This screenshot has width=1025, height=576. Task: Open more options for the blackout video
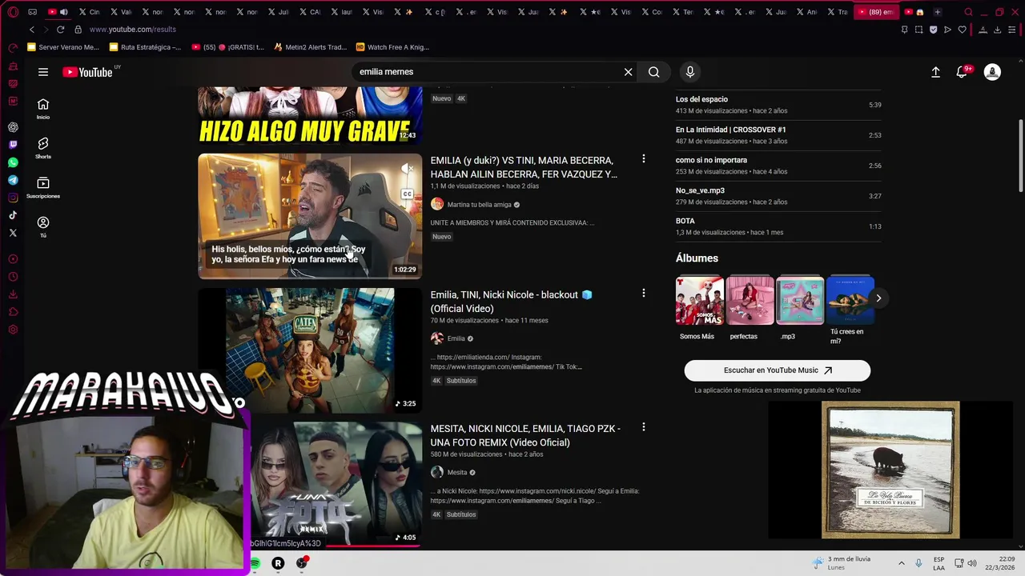click(x=643, y=294)
